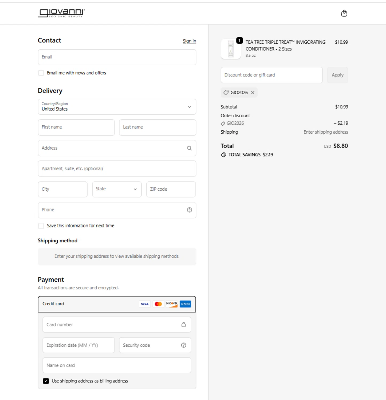Click the Mastercard logo
Image resolution: width=386 pixels, height=400 pixels.
click(158, 304)
